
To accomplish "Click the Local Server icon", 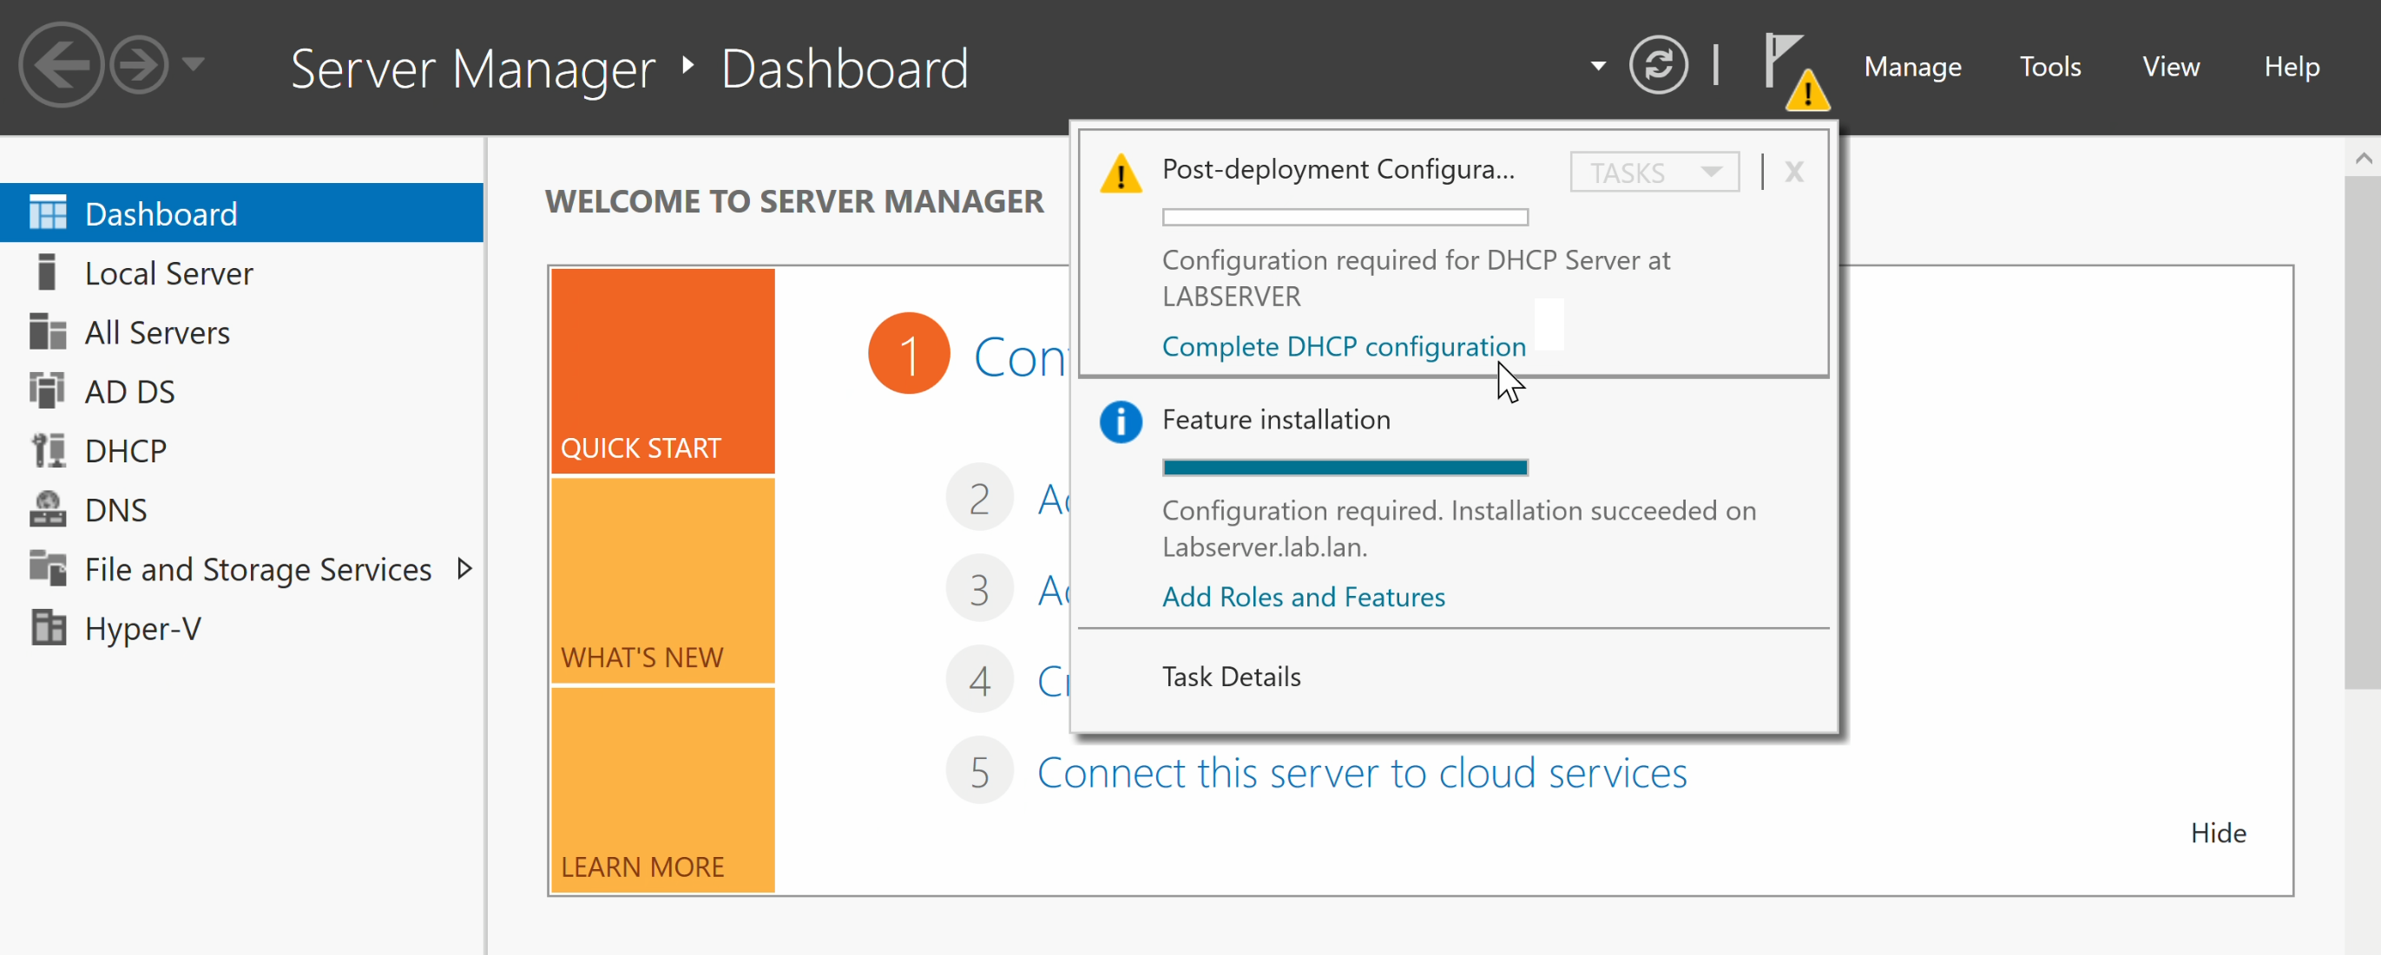I will [46, 271].
